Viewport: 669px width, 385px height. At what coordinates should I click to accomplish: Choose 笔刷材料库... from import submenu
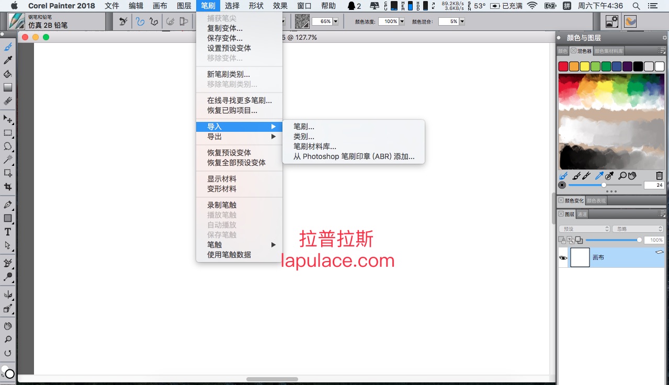[315, 146]
